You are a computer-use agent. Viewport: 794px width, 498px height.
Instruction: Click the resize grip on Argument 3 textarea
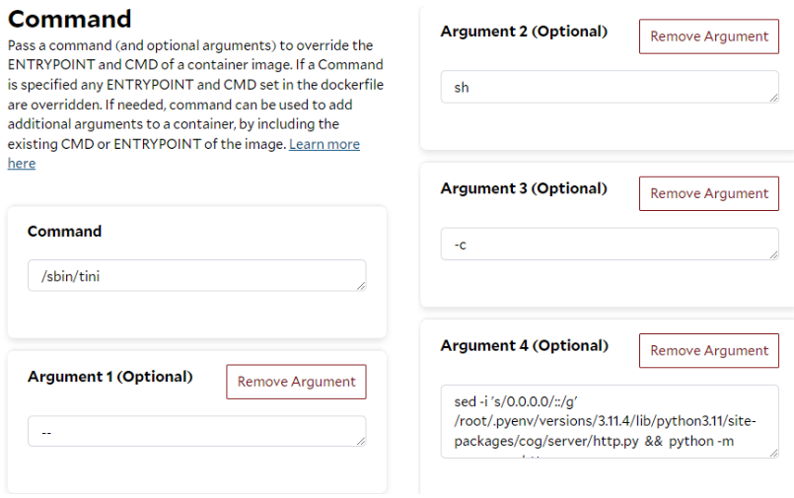point(773,255)
